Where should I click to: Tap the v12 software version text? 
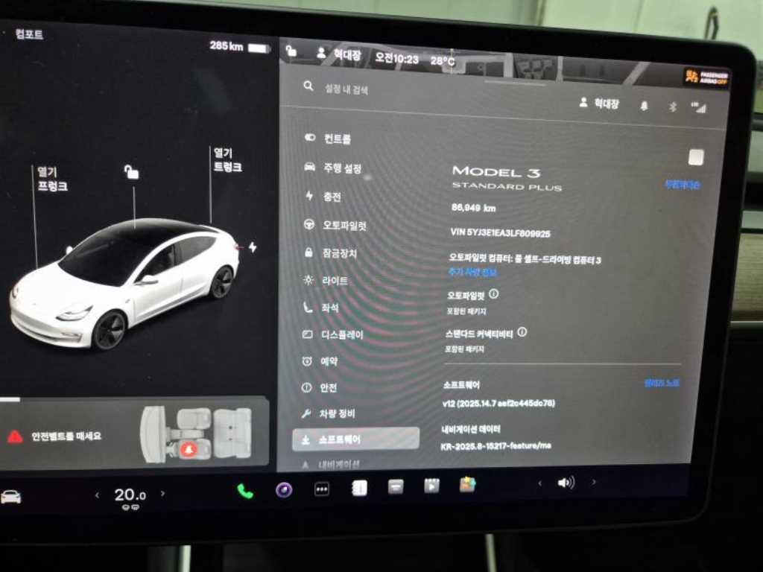(498, 403)
